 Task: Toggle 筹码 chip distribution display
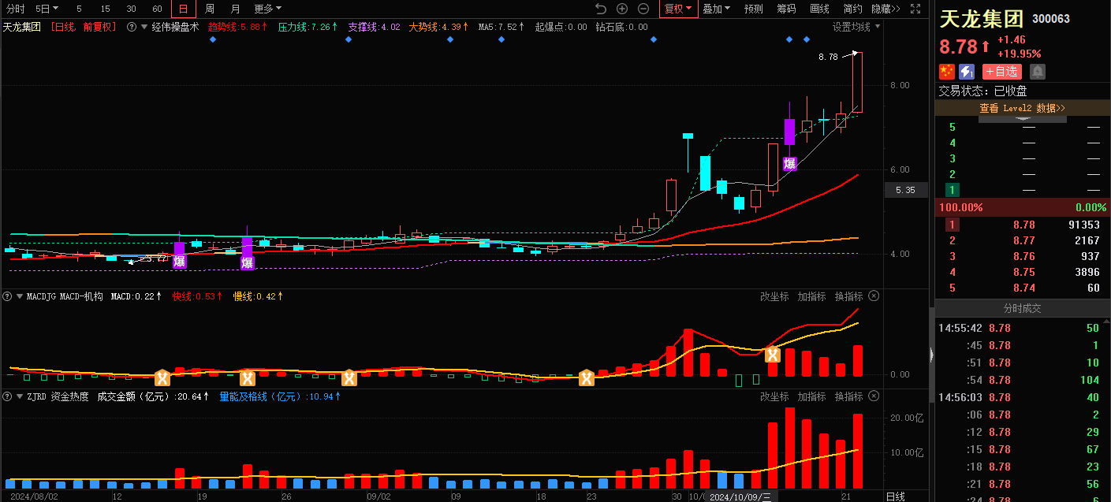[x=786, y=9]
